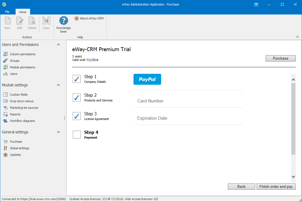Click the Global settings tools icon

click(5, 148)
